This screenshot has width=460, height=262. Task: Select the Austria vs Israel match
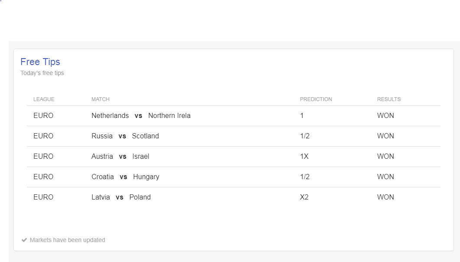click(x=234, y=157)
